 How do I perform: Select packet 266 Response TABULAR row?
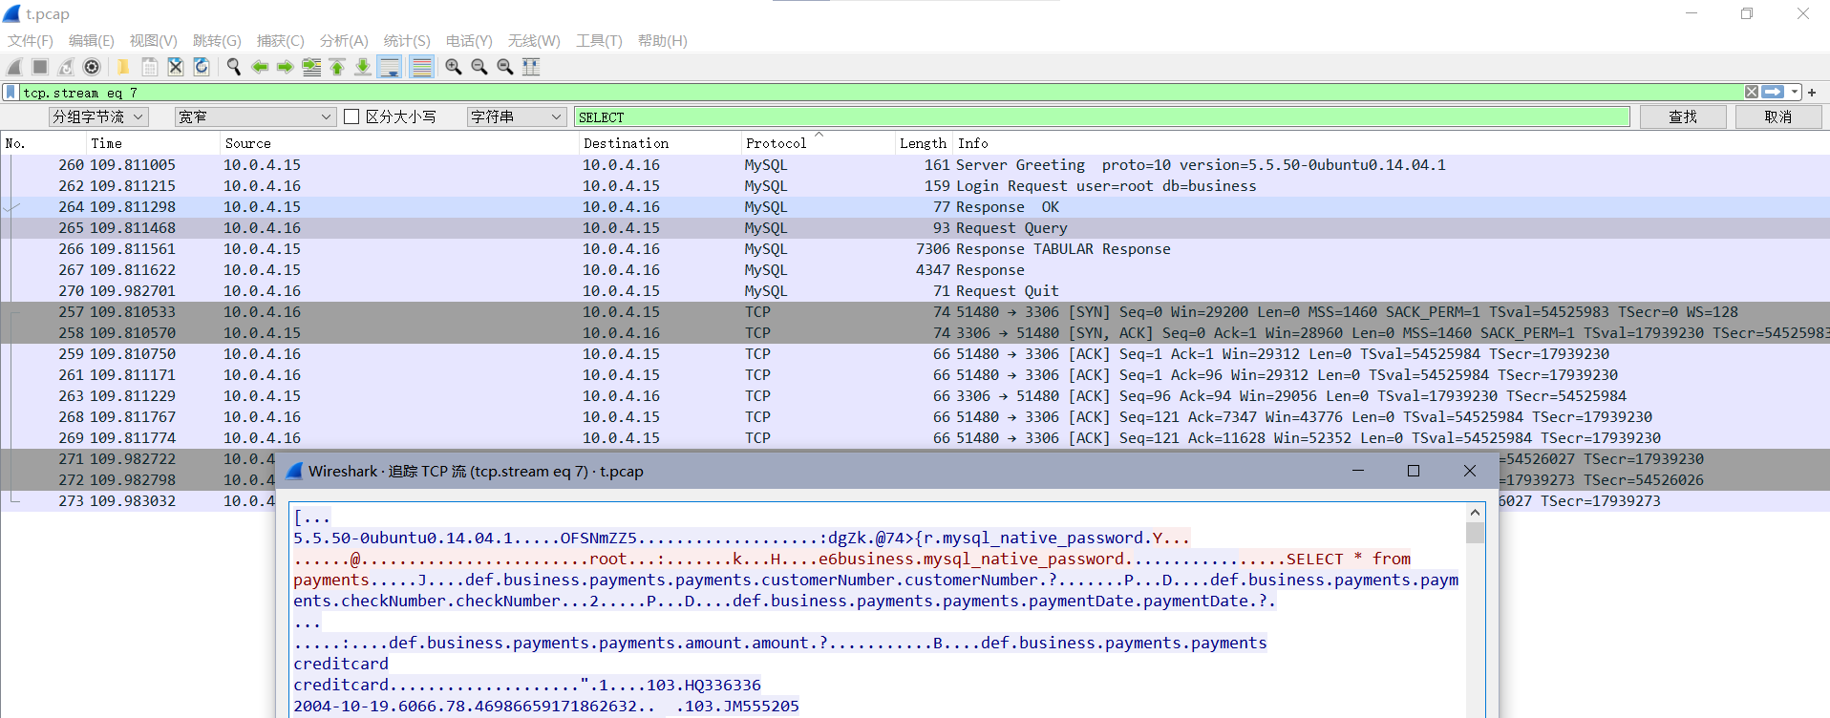pos(915,249)
